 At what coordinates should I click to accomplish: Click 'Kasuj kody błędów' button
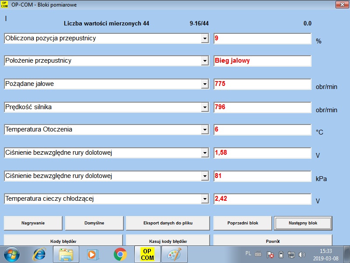[168, 241]
